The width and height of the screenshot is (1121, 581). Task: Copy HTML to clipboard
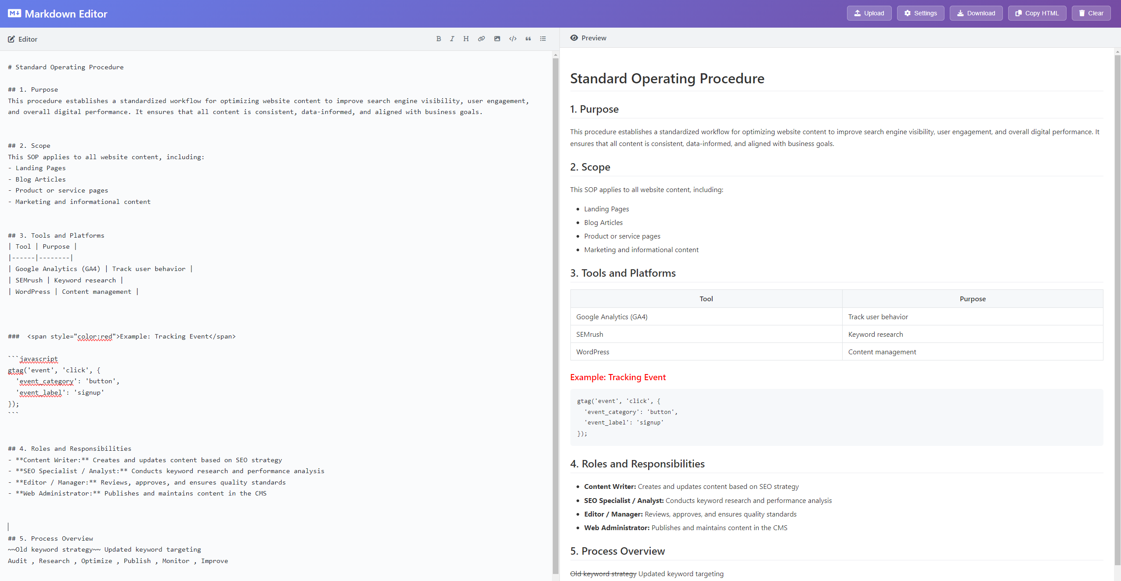point(1037,13)
